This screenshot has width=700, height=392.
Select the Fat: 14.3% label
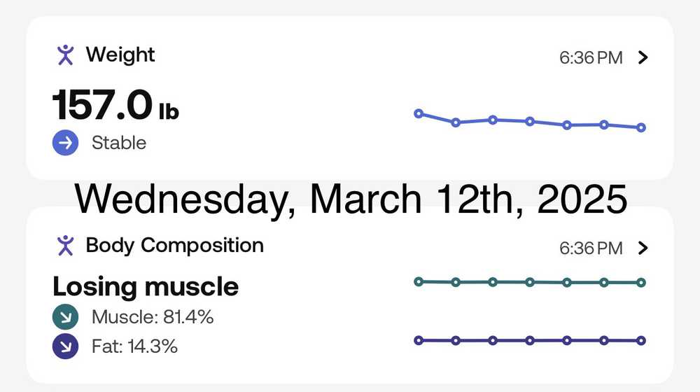(134, 346)
